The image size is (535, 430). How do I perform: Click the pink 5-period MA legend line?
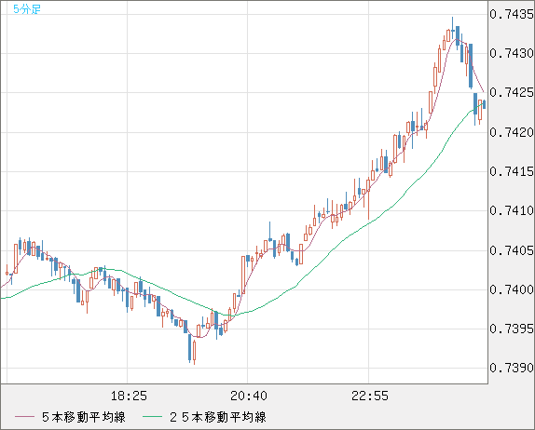[x=24, y=417]
